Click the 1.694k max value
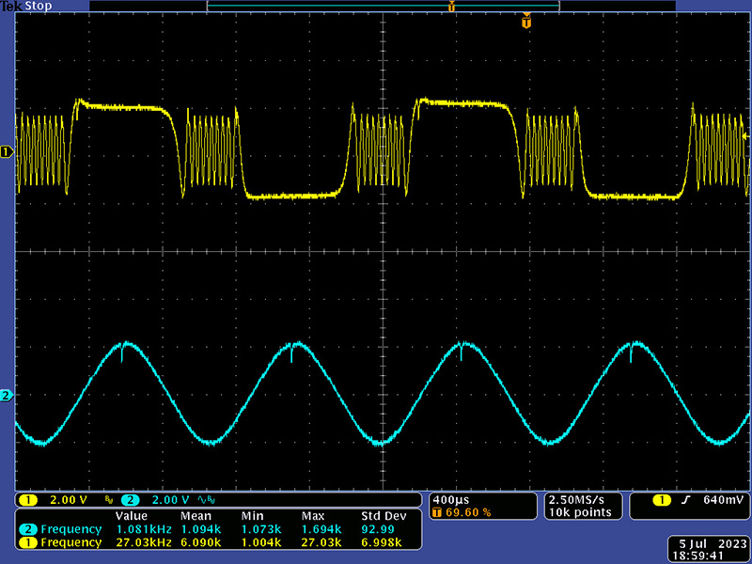 (x=321, y=529)
